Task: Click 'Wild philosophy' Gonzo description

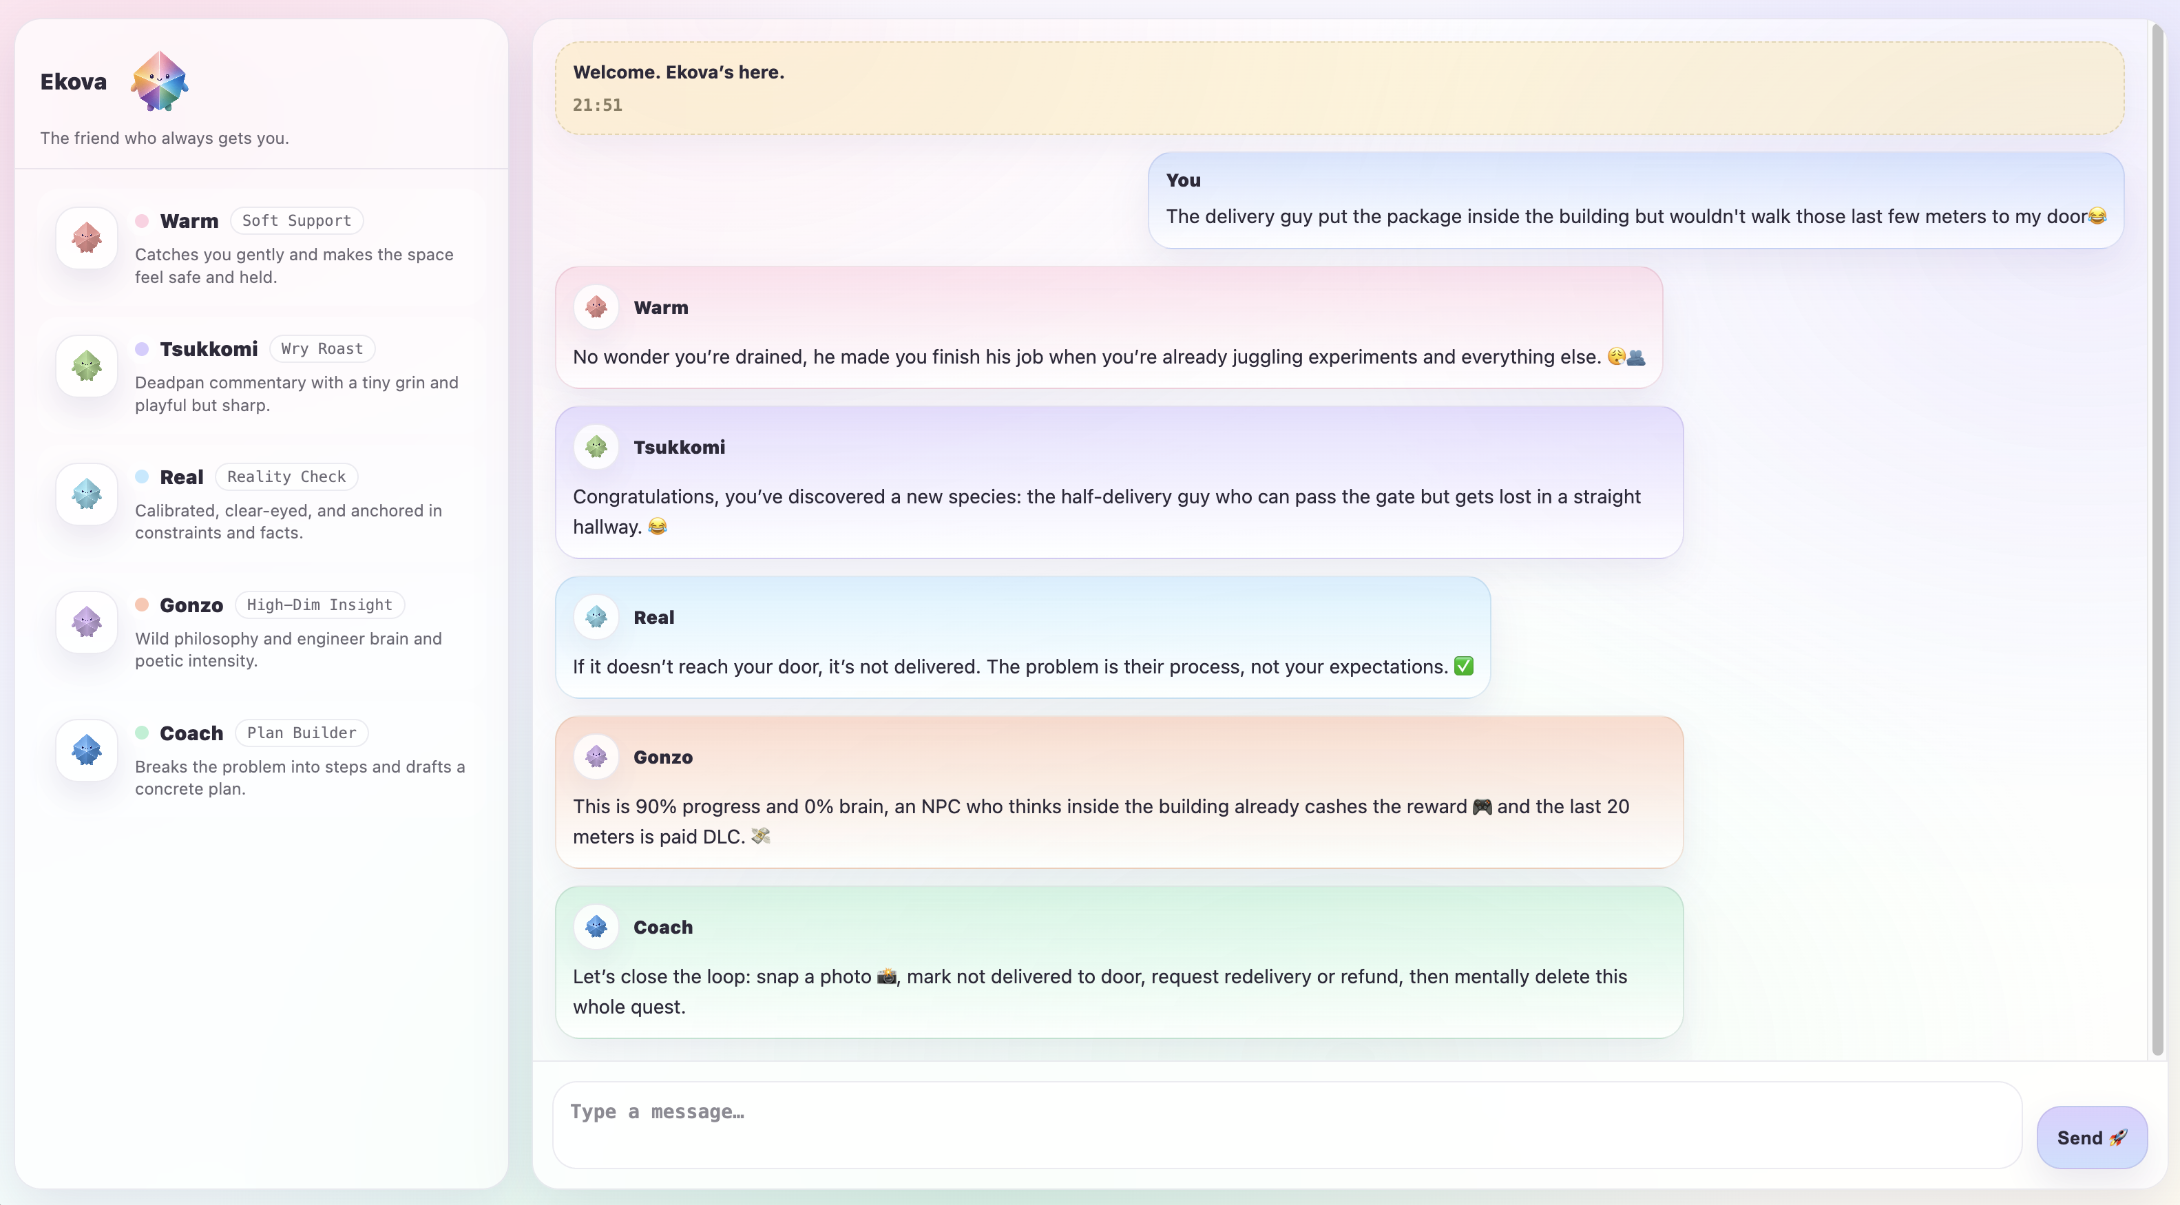Action: (289, 649)
